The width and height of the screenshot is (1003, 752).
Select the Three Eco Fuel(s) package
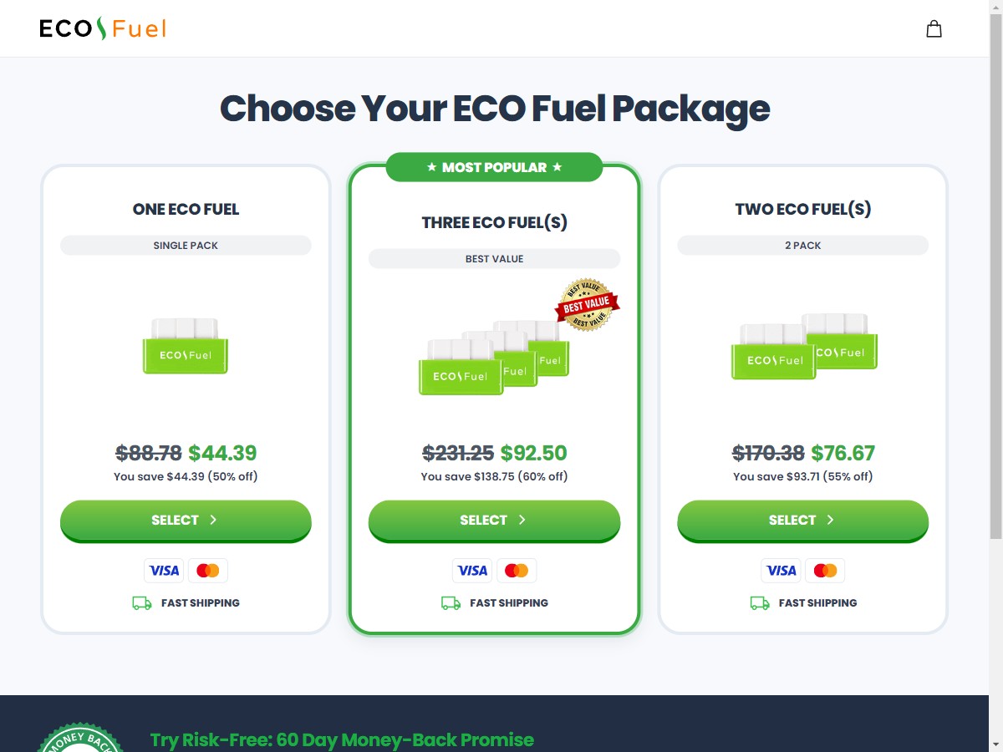click(x=494, y=521)
